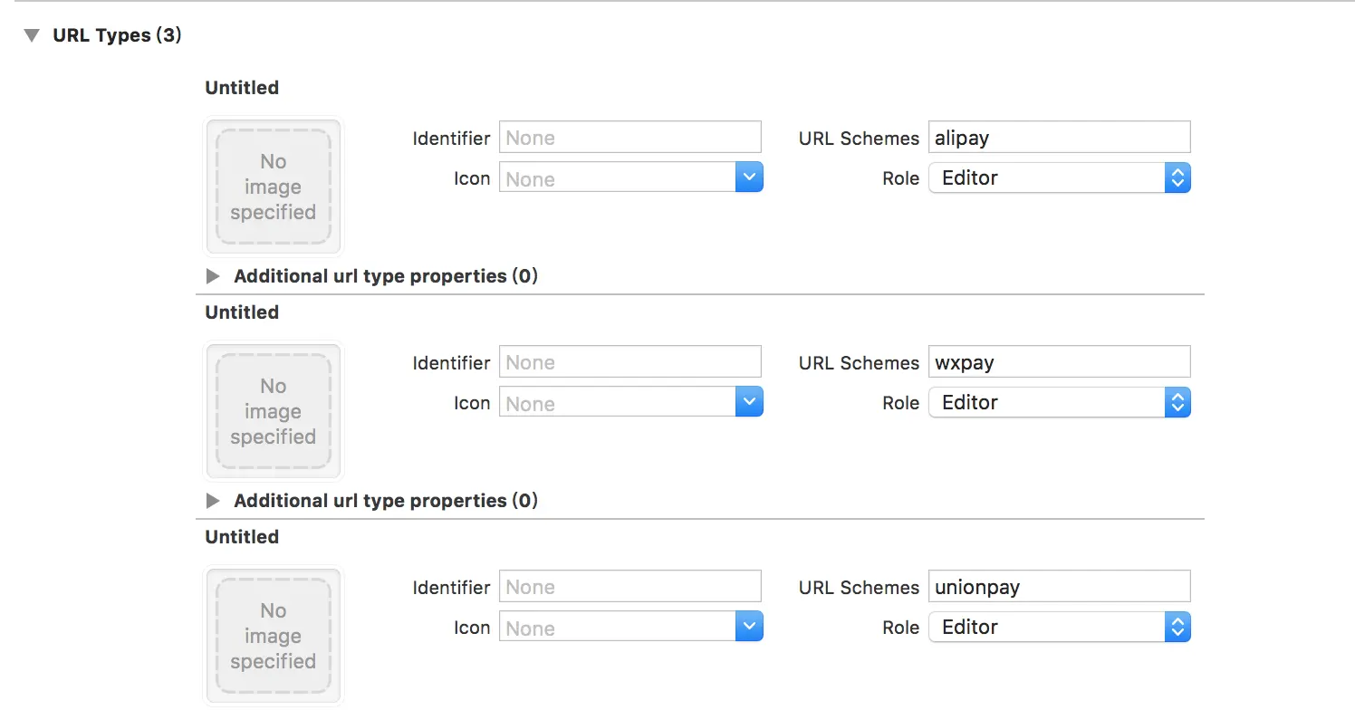Open the Role popup for wxpay scheme
Screen dimensions: 1355x710
pos(1060,402)
